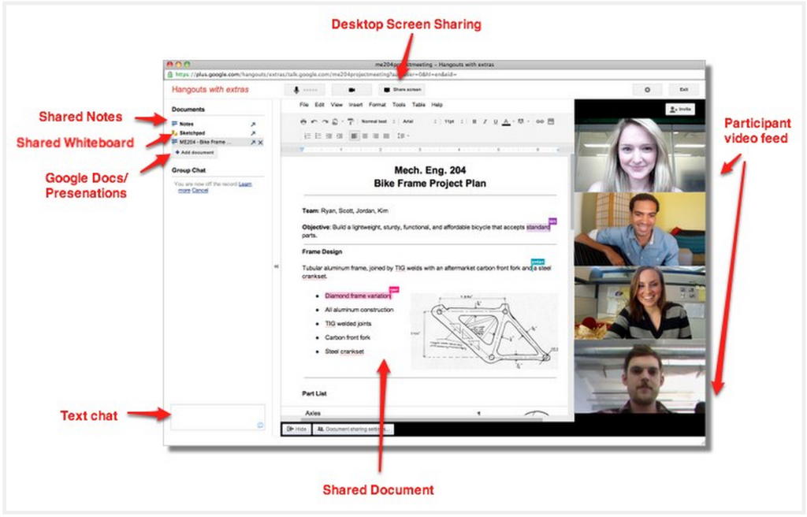The image size is (807, 517).
Task: Select left align
Action: [354, 136]
